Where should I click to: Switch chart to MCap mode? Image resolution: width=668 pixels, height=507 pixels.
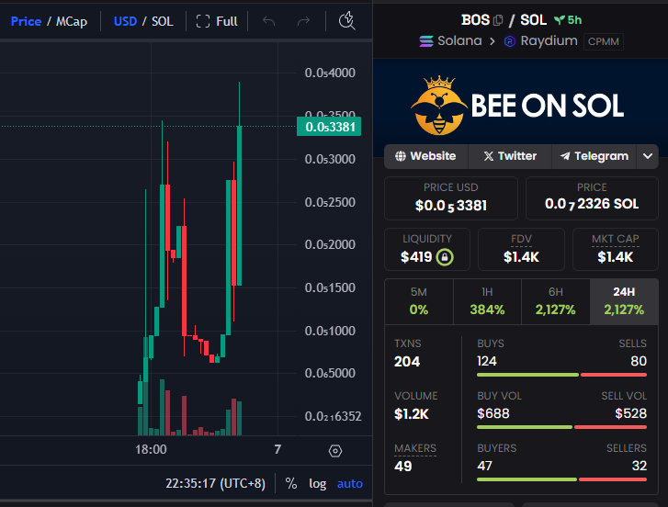[72, 21]
